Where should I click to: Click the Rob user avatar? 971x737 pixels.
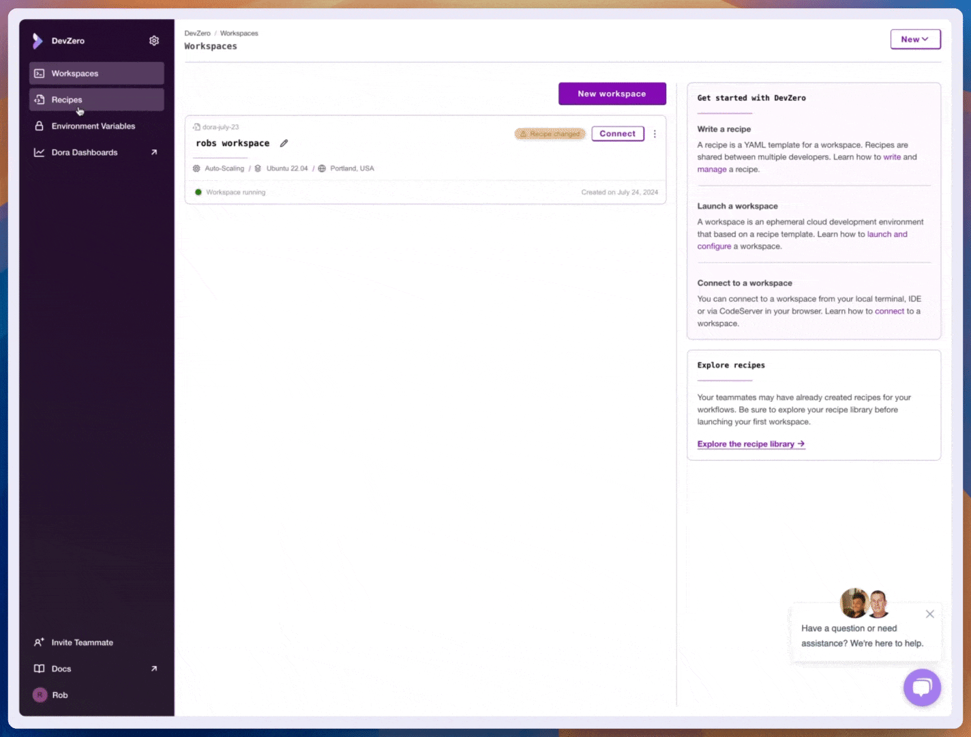(x=40, y=695)
